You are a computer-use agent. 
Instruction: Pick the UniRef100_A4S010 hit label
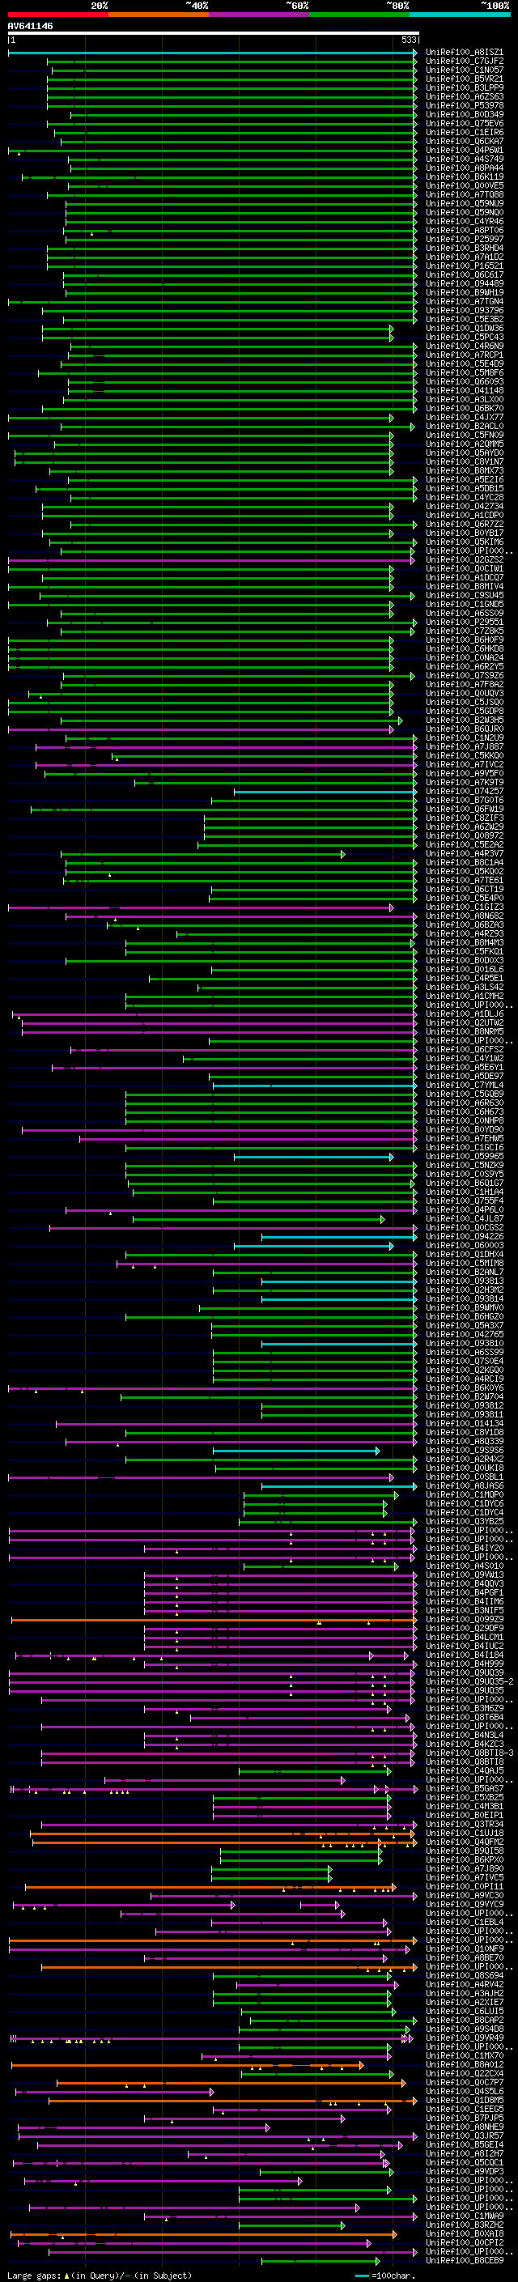(x=464, y=1566)
